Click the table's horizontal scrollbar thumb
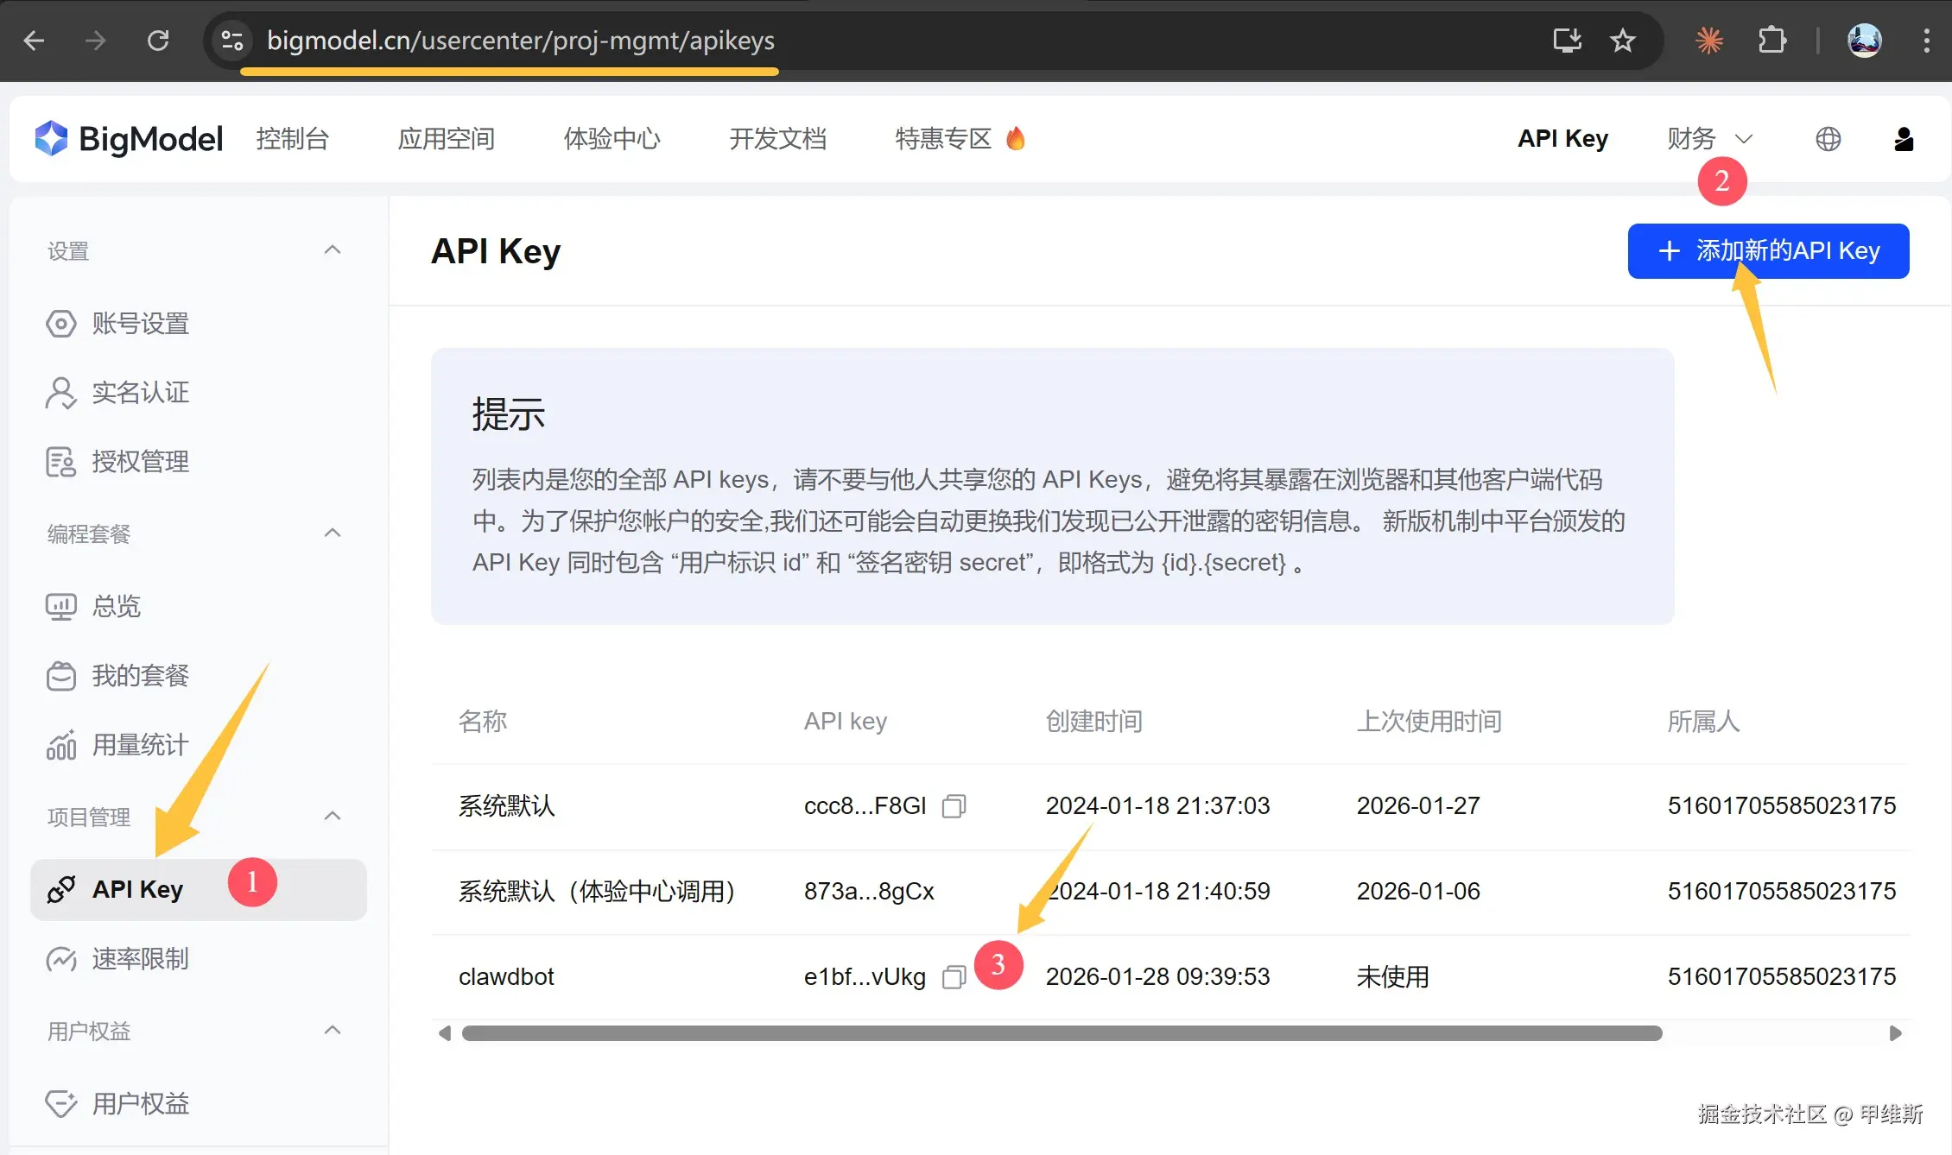This screenshot has height=1155, width=1952. coord(1062,1033)
